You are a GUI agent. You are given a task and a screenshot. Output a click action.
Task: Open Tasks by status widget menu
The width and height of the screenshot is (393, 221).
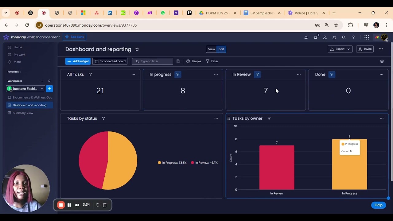[216, 118]
